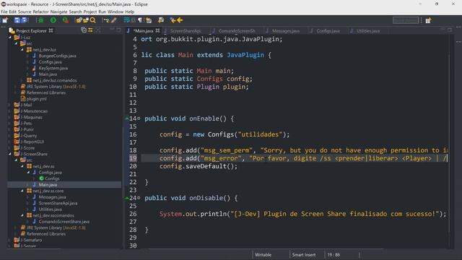Image resolution: width=462 pixels, height=260 pixels.
Task: Expand the J-Mail project
Action: pyautogui.click(x=10, y=105)
